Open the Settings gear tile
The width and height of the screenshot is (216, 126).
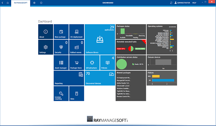click(x=46, y=47)
